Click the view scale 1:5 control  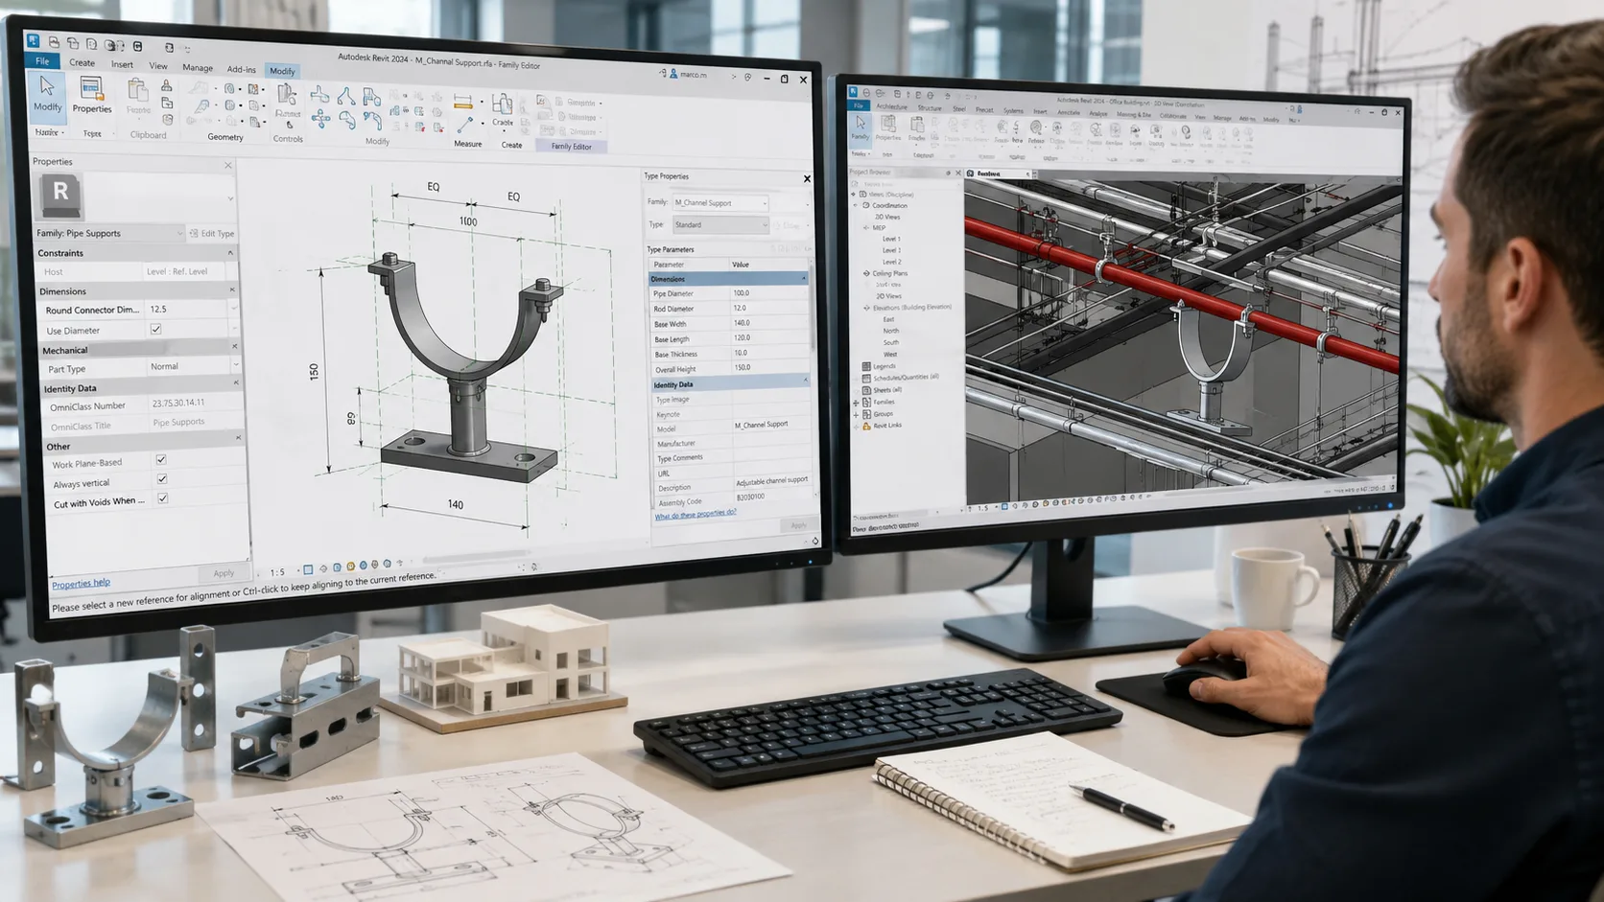pos(276,572)
